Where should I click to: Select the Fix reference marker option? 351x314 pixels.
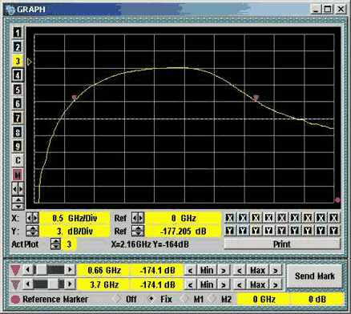coord(151,299)
